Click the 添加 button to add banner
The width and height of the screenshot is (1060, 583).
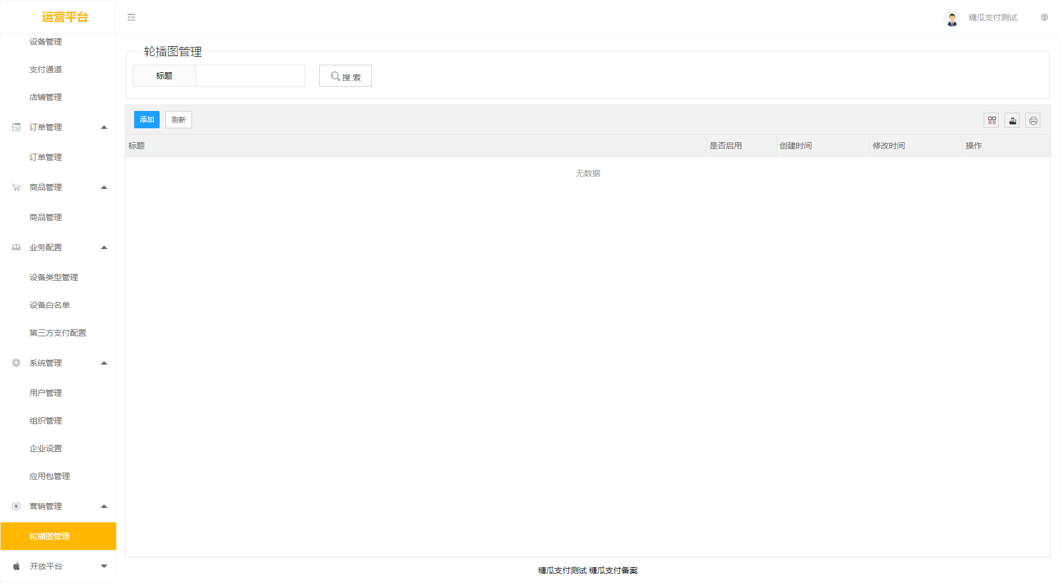146,120
